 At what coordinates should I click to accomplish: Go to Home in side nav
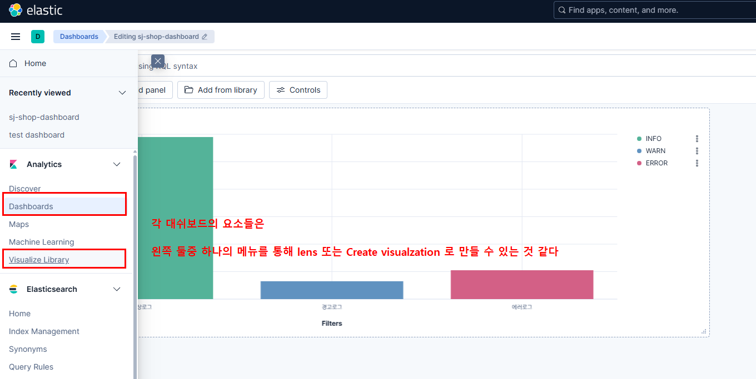pos(35,63)
